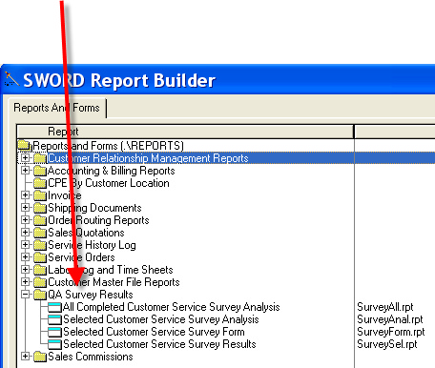Click the Report column header
This screenshot has width=435, height=368.
point(185,132)
